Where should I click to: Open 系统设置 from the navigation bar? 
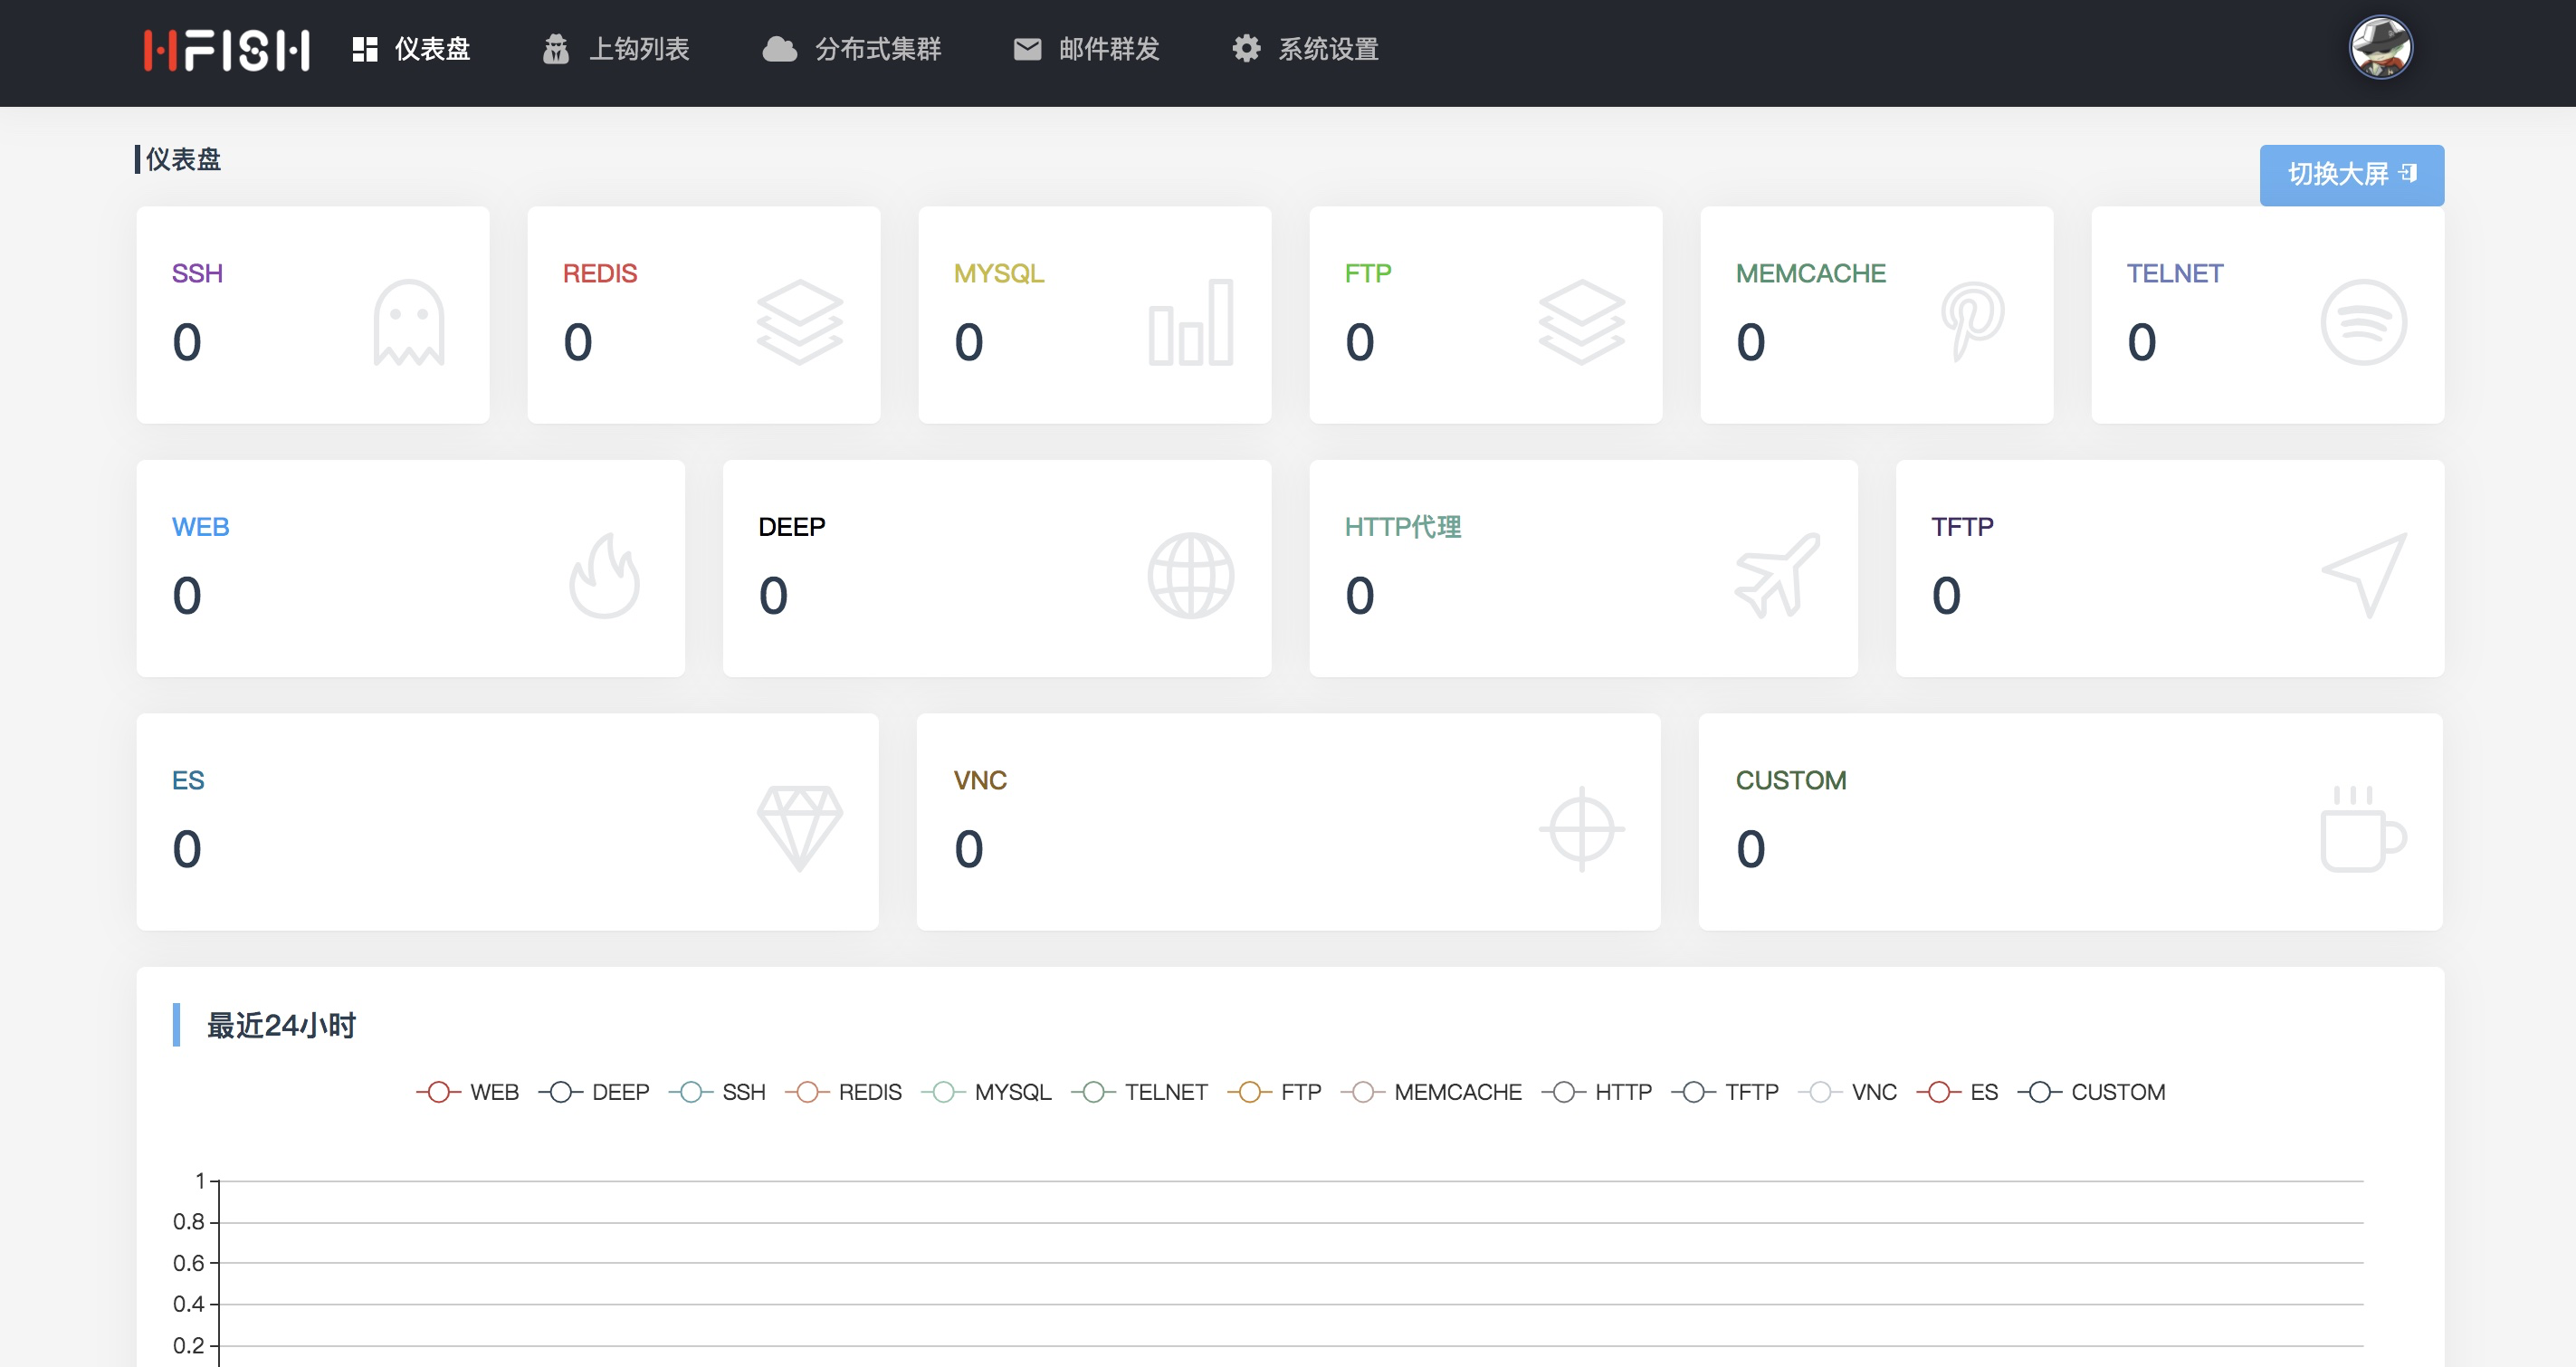tap(1305, 49)
